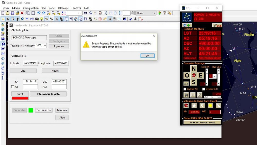Click the anchor icon in toolbar
Screen dimensions: 257x145
(x=135, y=19)
